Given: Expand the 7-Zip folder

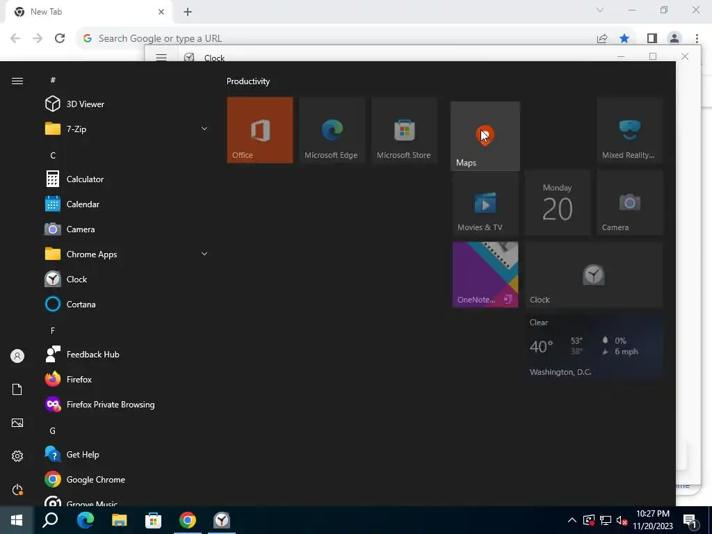Looking at the screenshot, I should (x=127, y=129).
